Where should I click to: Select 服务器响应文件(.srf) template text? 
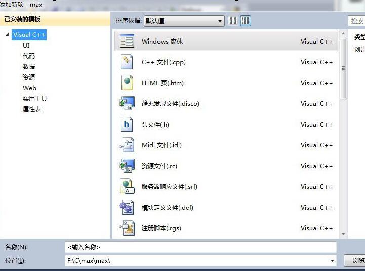169,186
